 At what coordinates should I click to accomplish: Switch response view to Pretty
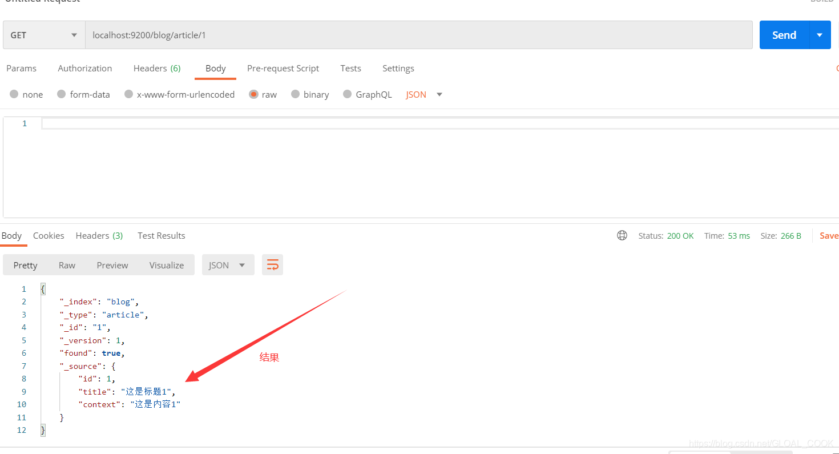tap(26, 265)
